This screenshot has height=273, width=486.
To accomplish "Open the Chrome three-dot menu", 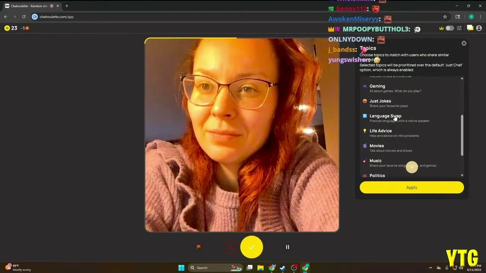I will (480, 17).
